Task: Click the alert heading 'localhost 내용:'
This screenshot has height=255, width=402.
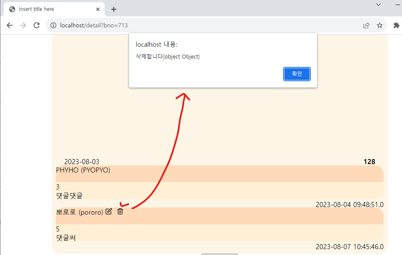Action: (156, 45)
